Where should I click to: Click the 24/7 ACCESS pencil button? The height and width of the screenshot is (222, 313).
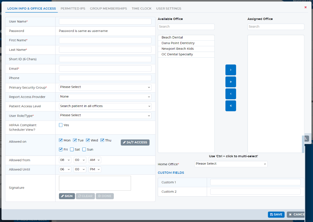coord(135,142)
